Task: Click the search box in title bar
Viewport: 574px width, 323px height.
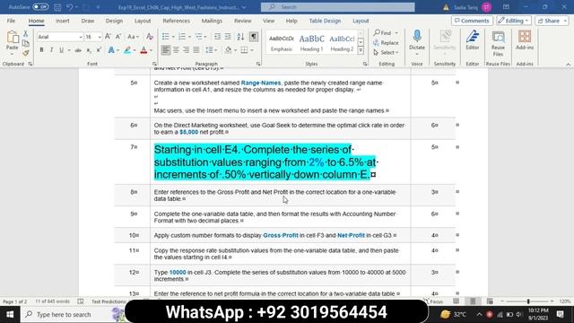Action: (337, 7)
